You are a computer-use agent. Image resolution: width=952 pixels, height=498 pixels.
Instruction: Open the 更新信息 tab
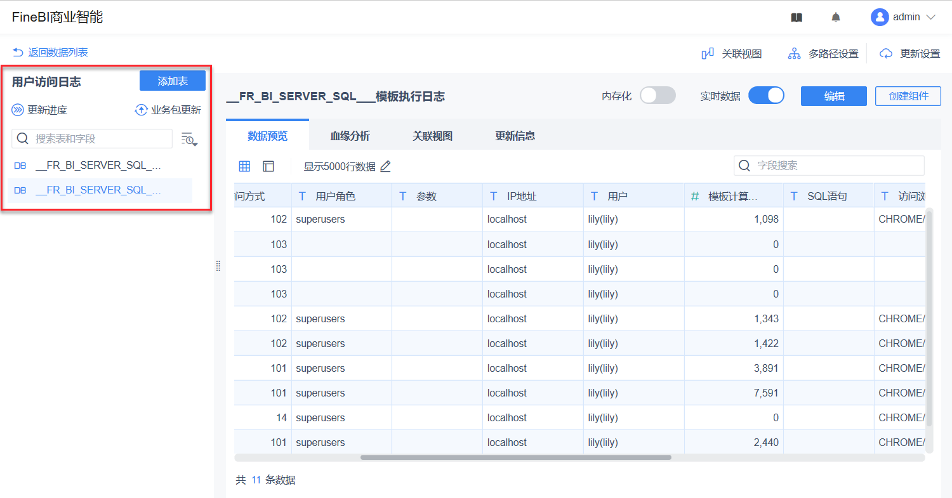[x=515, y=136]
